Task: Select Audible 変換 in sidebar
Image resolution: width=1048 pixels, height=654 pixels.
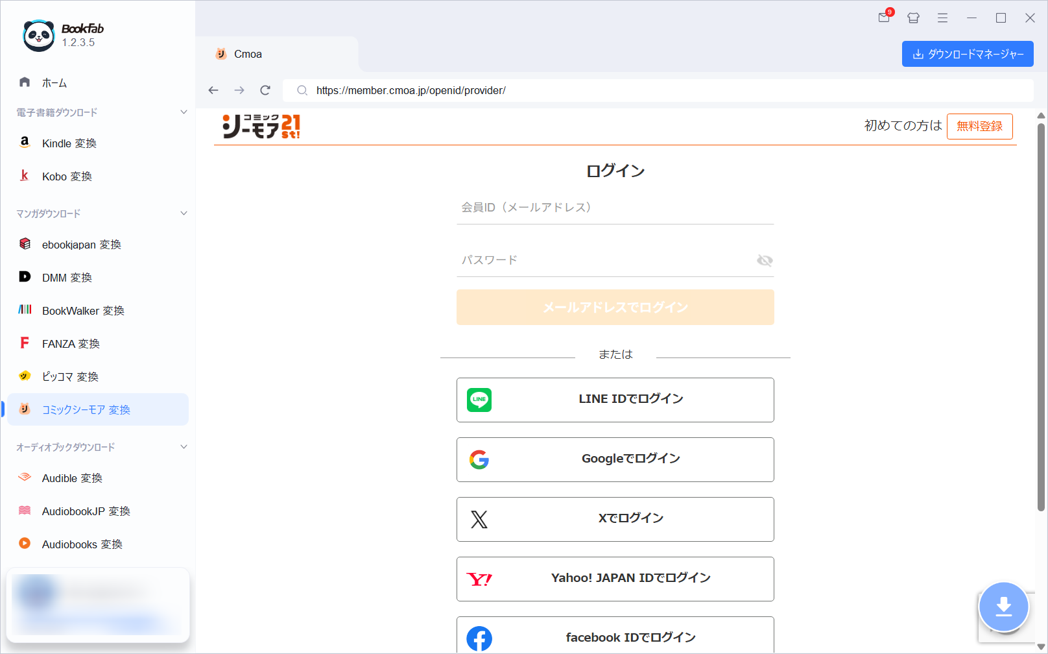Action: pos(98,478)
